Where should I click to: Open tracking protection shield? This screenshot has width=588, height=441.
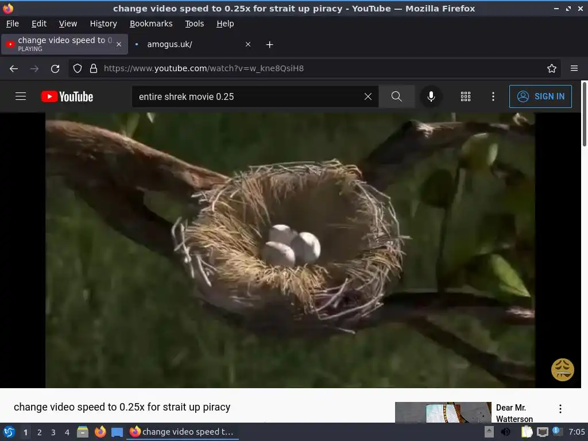[x=78, y=68]
